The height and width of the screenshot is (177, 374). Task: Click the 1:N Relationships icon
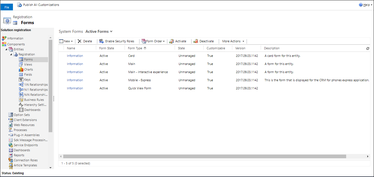tap(21, 85)
